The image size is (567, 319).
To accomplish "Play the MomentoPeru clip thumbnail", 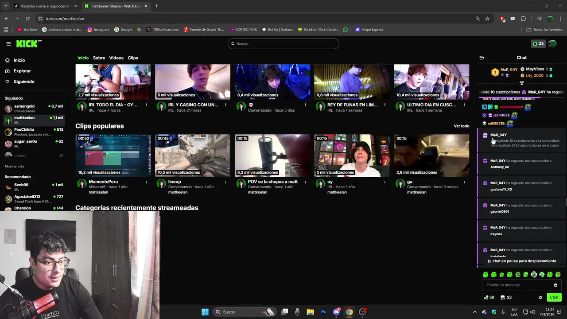I will click(x=113, y=156).
